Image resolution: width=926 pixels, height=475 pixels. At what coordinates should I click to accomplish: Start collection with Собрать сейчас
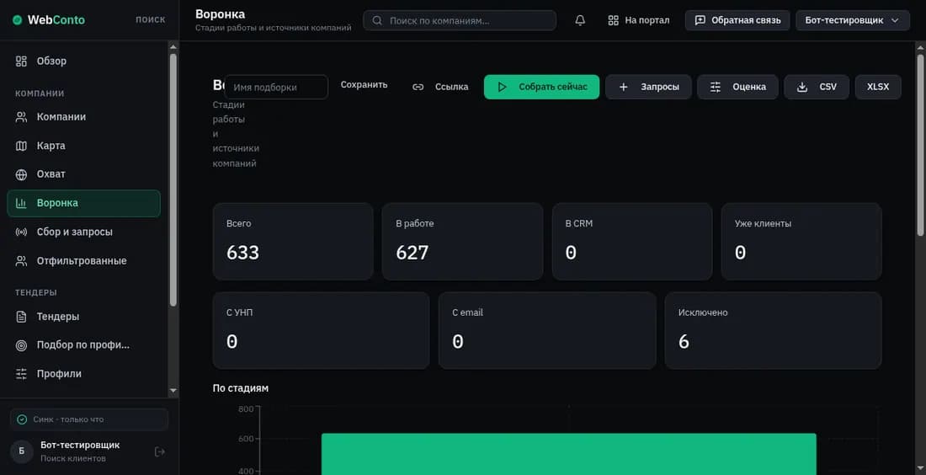pyautogui.click(x=541, y=87)
